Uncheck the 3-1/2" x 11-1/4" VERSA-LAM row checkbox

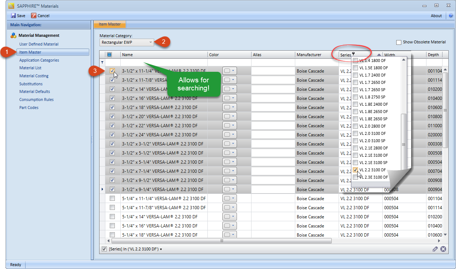tap(112, 71)
